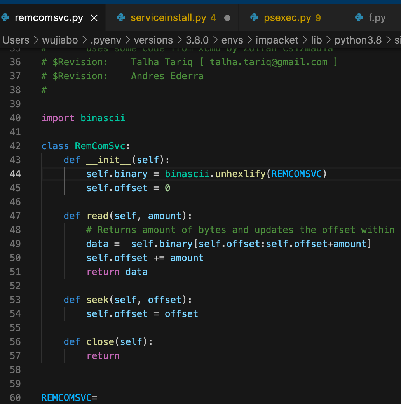Click the envs breadcrumb segment

232,40
